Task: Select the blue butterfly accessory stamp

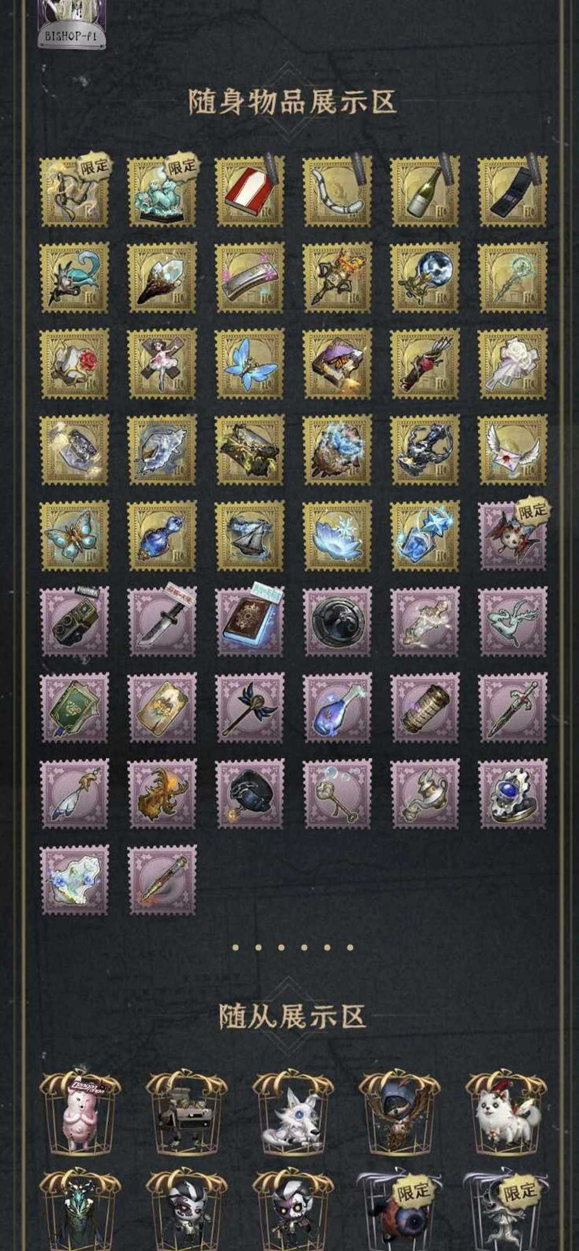Action: [x=250, y=363]
